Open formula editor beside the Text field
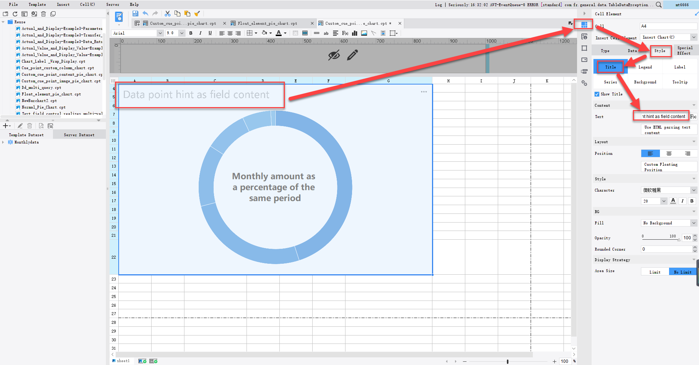Screen dimensions: 699x365 coord(693,117)
